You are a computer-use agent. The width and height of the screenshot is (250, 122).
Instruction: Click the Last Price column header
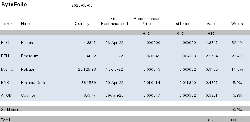pos(180,24)
